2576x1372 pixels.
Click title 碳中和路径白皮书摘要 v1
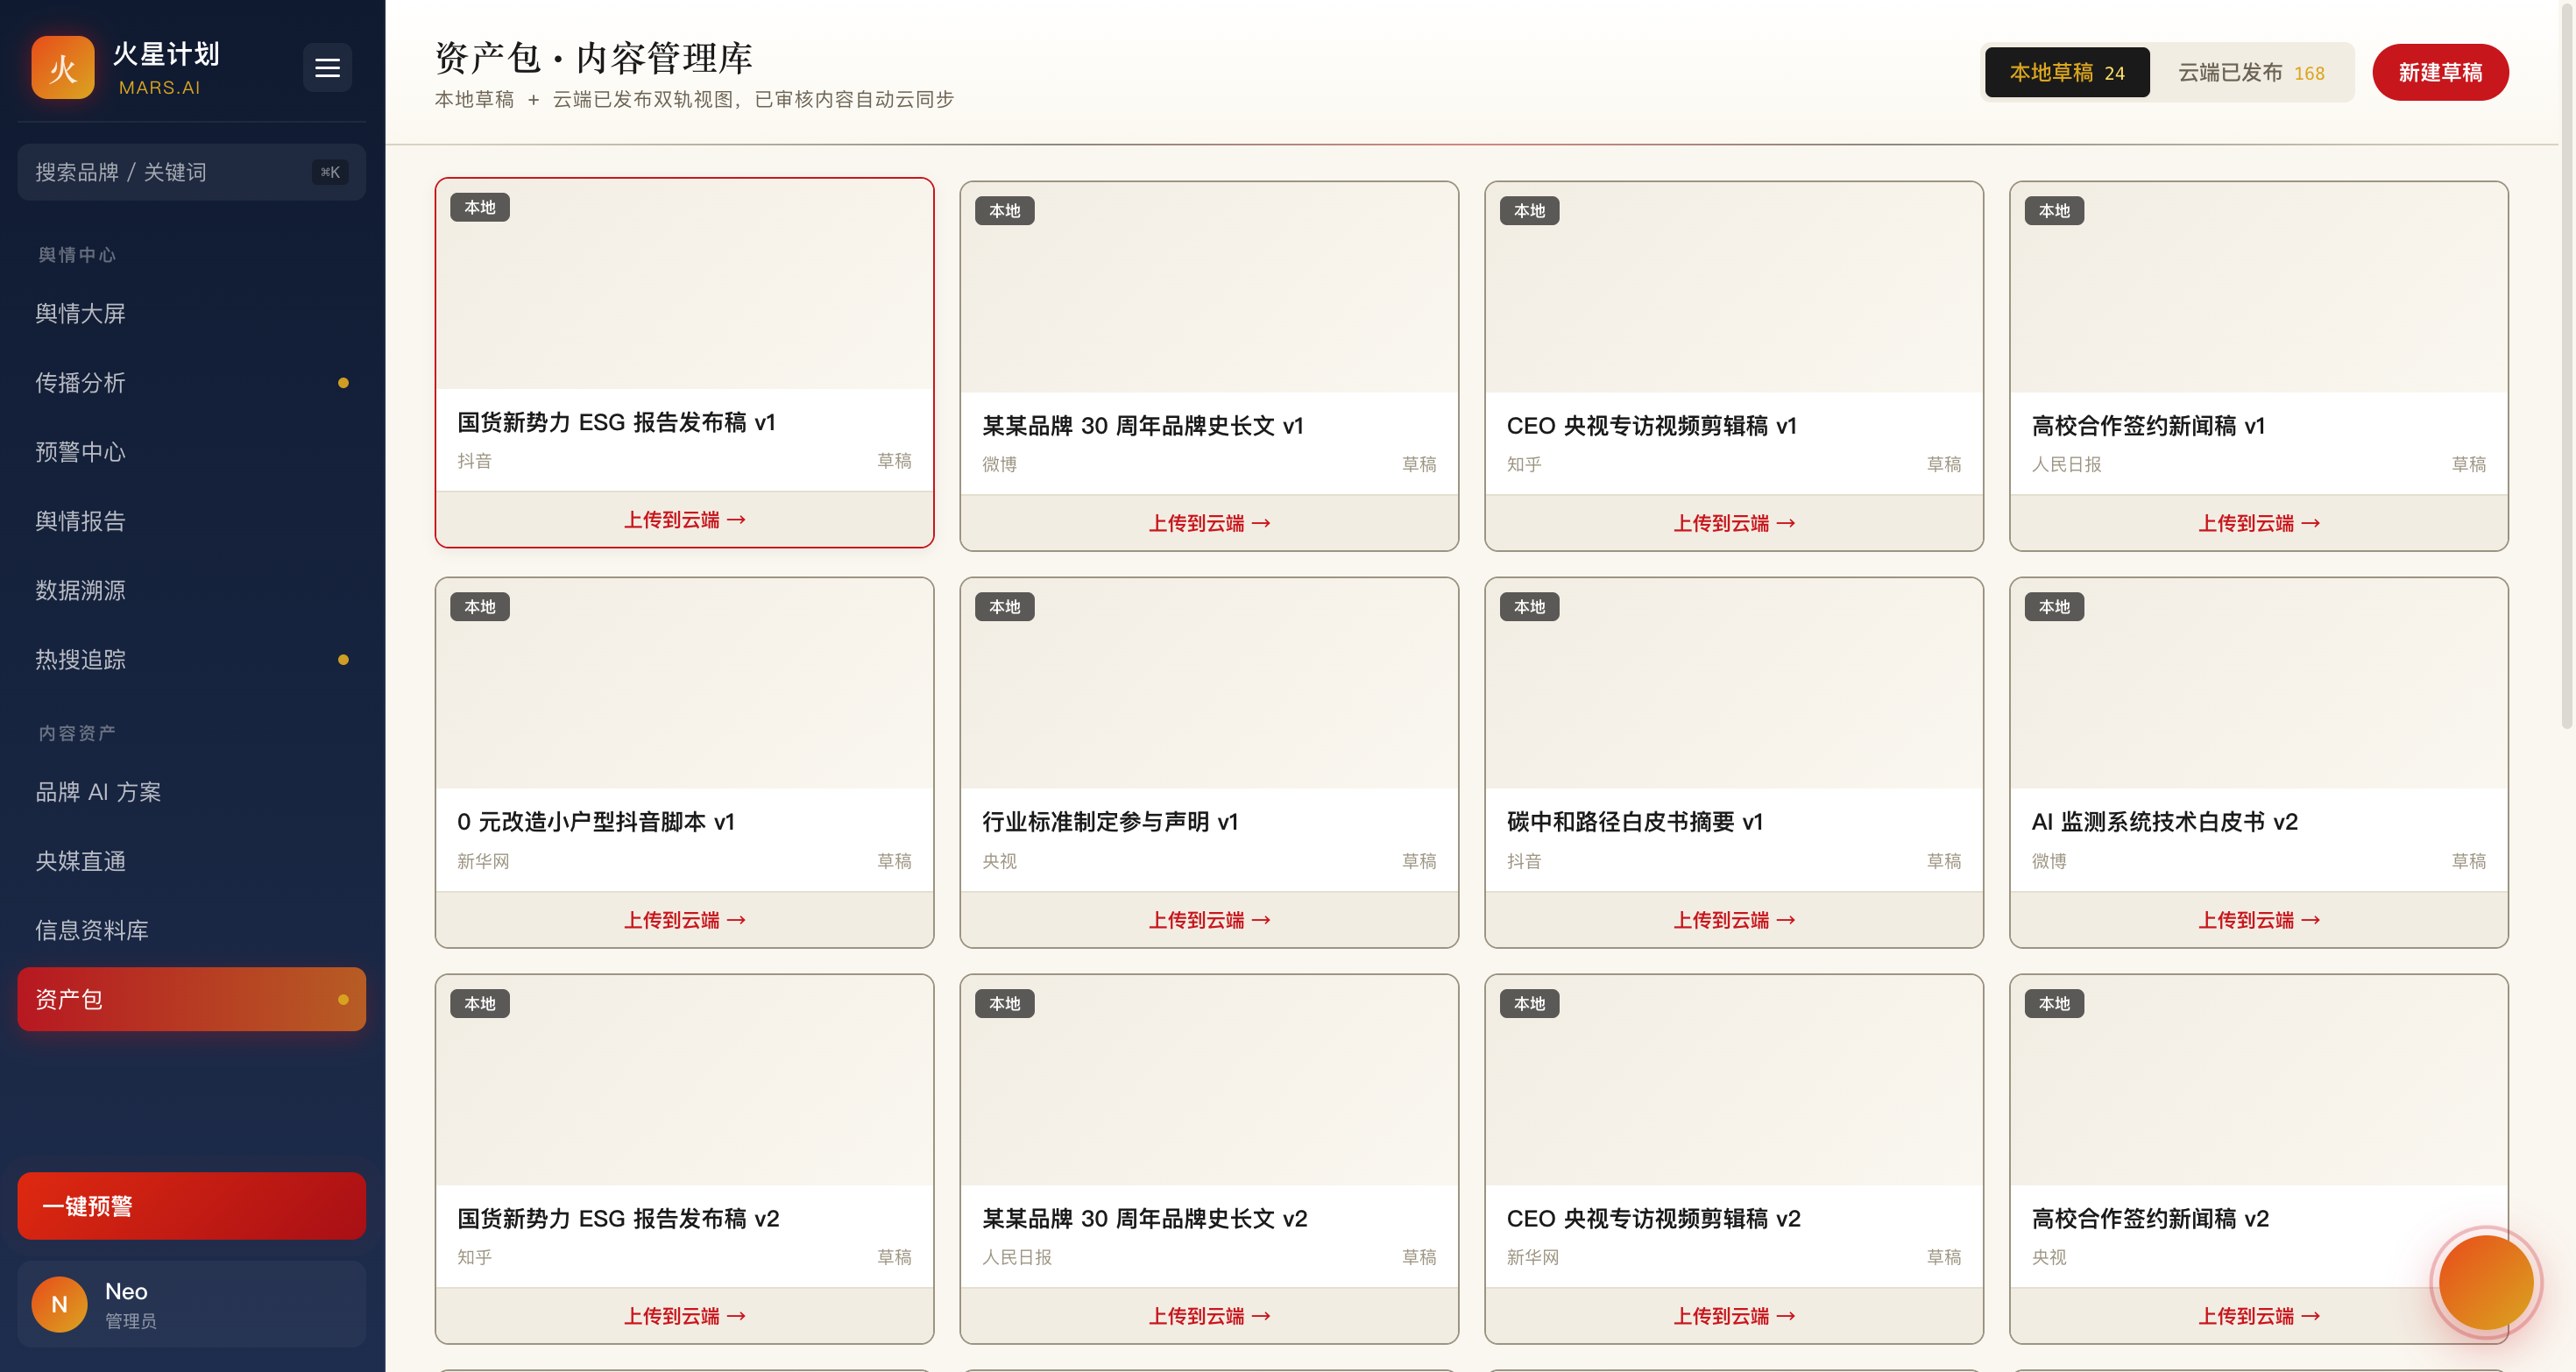tap(1635, 822)
